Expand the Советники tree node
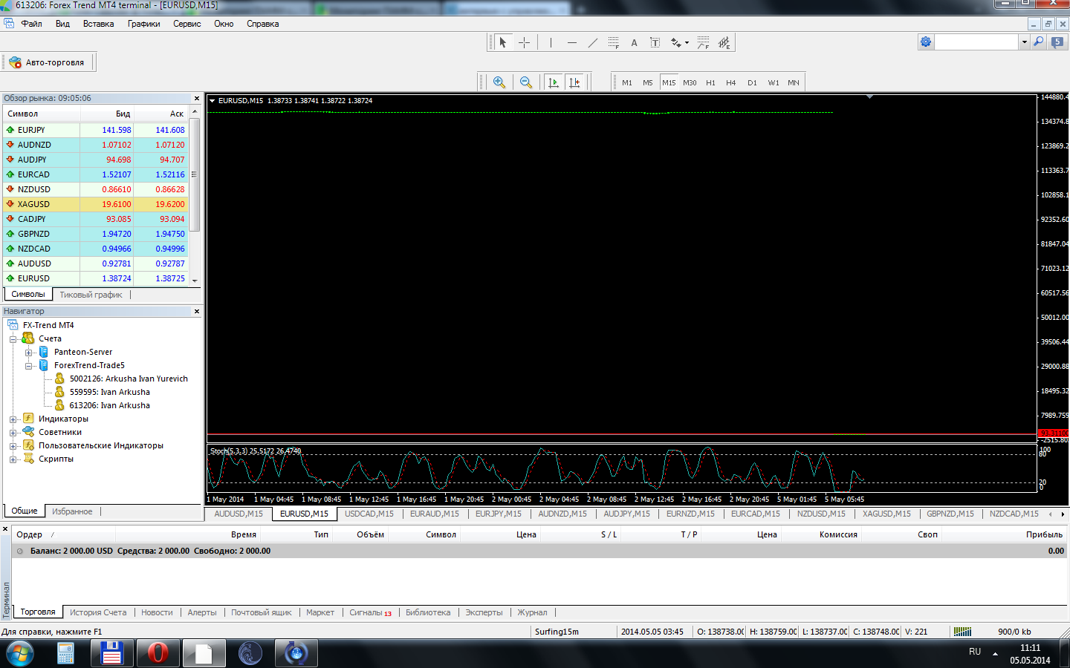1070x668 pixels. point(13,433)
